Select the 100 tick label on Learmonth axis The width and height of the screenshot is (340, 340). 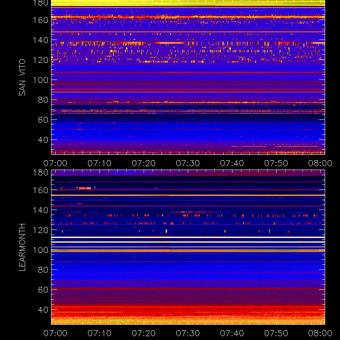[x=40, y=250]
